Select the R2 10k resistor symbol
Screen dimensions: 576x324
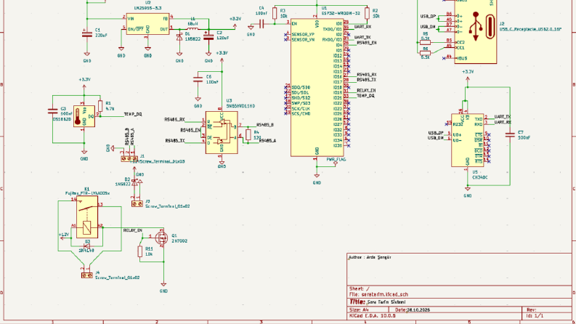click(x=367, y=14)
